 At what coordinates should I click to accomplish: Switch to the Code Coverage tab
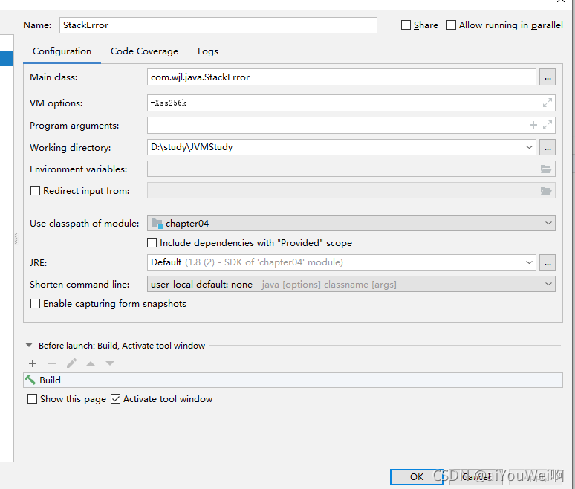(x=144, y=51)
